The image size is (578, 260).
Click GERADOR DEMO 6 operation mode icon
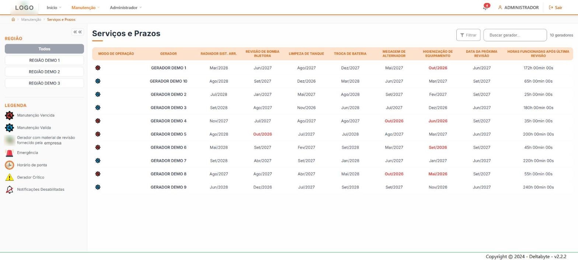coord(98,148)
